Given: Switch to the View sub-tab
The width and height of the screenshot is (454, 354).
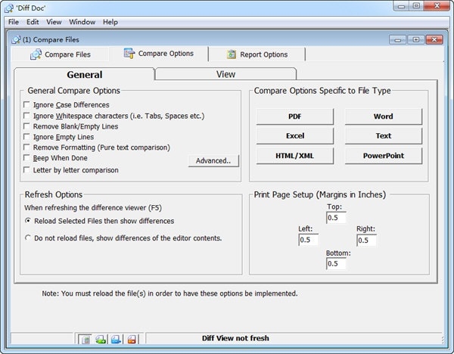Looking at the screenshot, I should 225,74.
